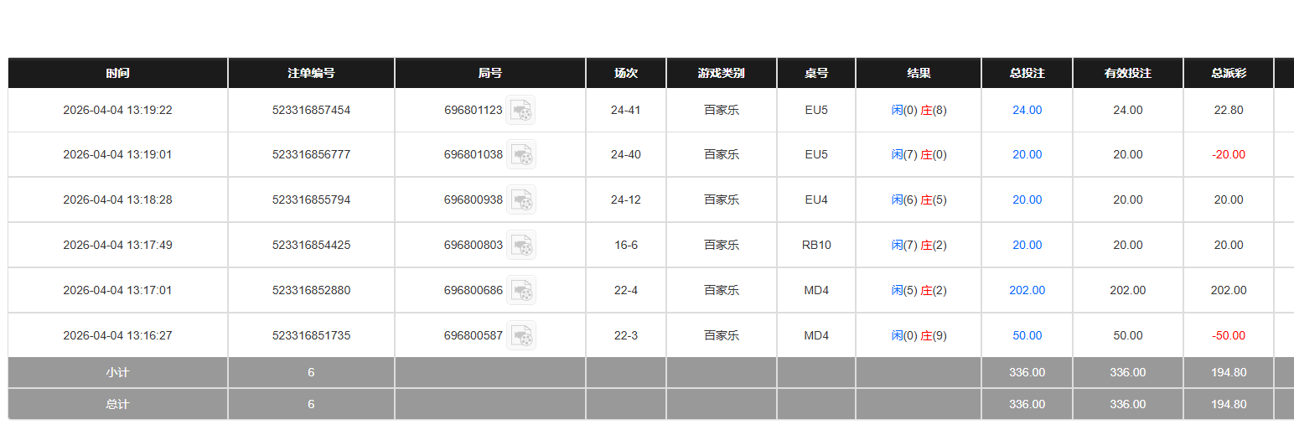
Task: Open replay icon for round 696800587
Action: pyautogui.click(x=521, y=336)
